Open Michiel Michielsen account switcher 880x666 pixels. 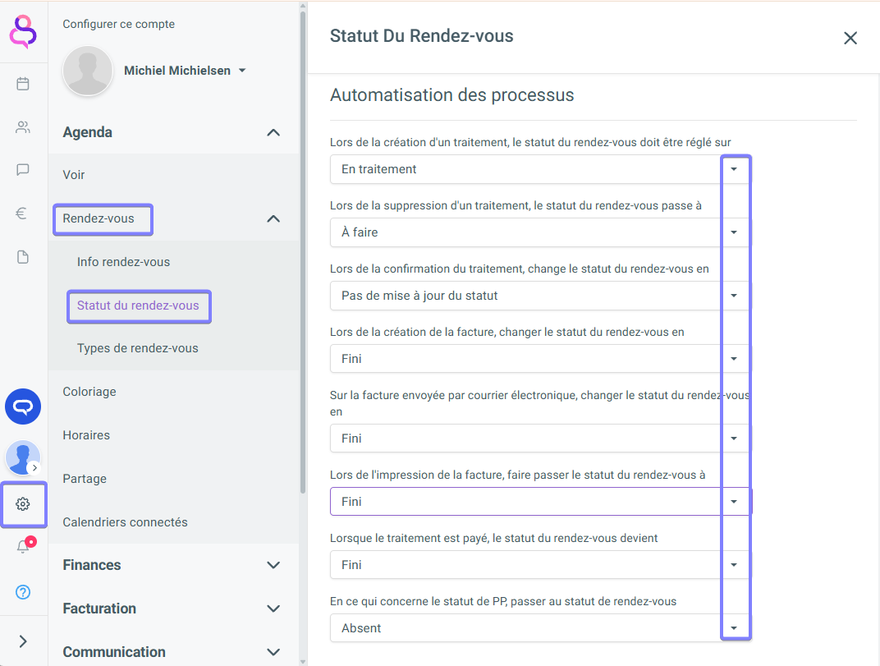(x=185, y=71)
